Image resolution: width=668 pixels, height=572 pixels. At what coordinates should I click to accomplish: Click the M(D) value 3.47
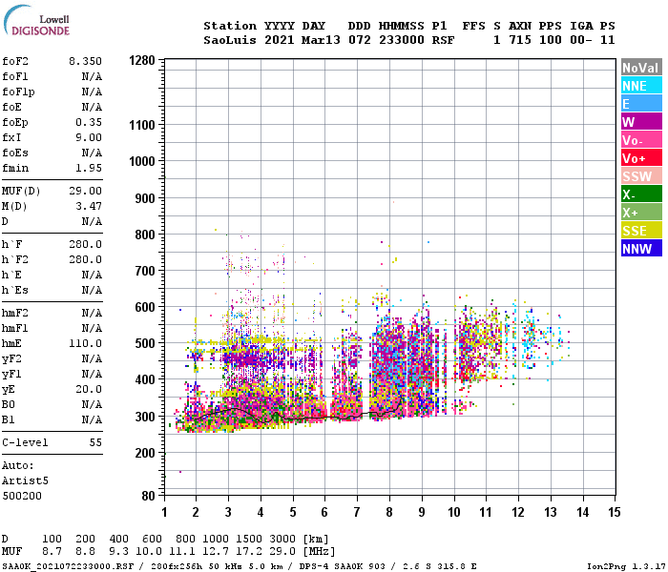click(89, 206)
